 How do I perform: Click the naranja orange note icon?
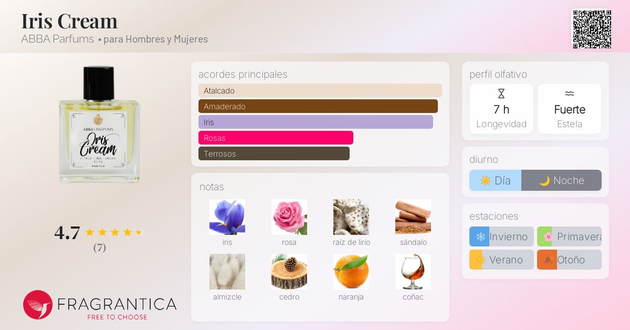(x=351, y=272)
